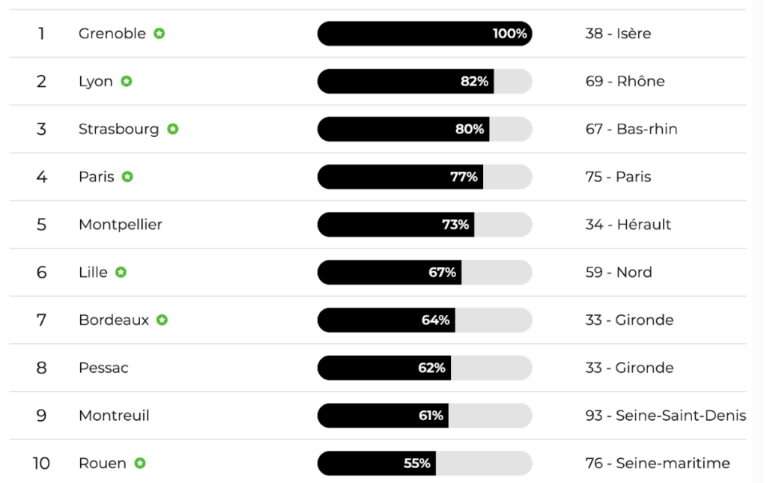Select the 76 - Seine-maritime department

coord(657,464)
